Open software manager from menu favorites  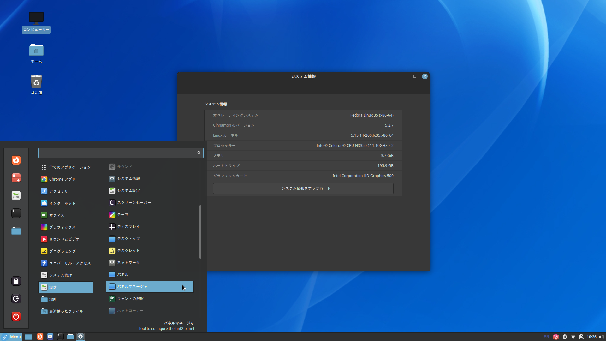[x=16, y=178]
